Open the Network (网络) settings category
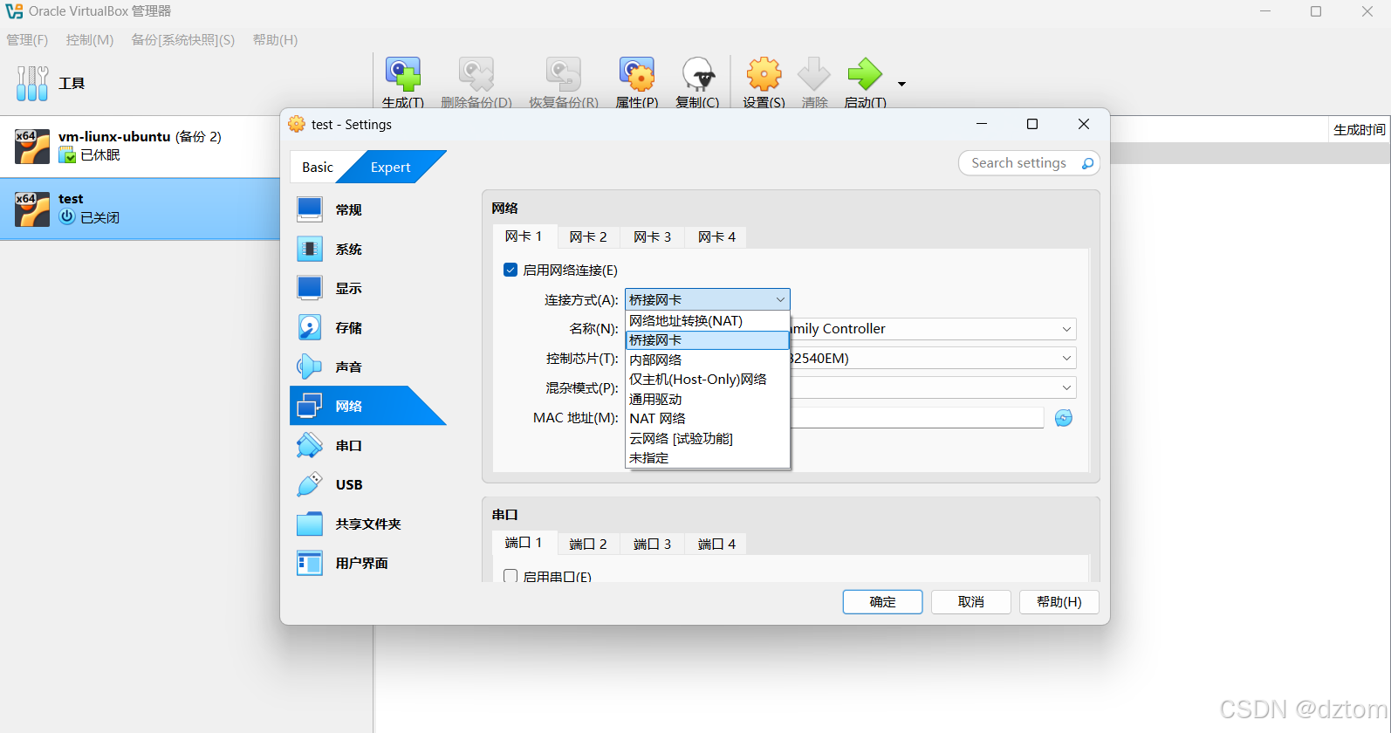Image resolution: width=1391 pixels, height=733 pixels. click(x=368, y=406)
